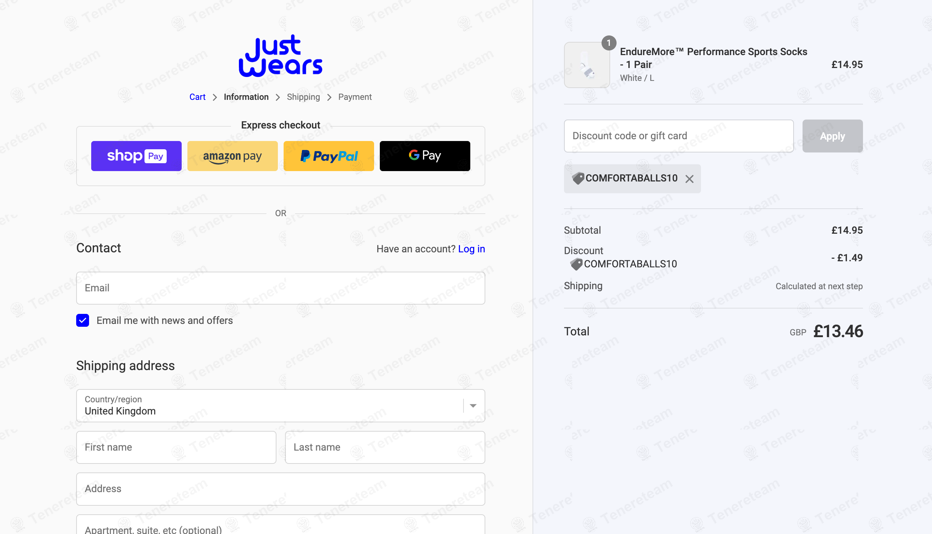Click the tag icon in the Discount summary row
Screen dimensions: 932x534
[577, 264]
